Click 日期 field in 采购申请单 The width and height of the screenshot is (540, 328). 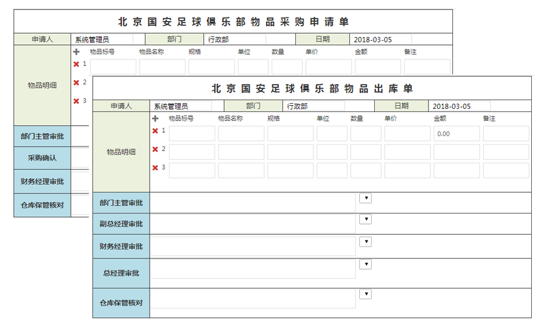pyautogui.click(x=381, y=39)
